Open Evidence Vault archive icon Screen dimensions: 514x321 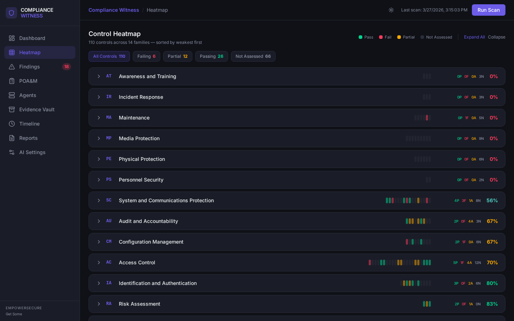click(12, 109)
